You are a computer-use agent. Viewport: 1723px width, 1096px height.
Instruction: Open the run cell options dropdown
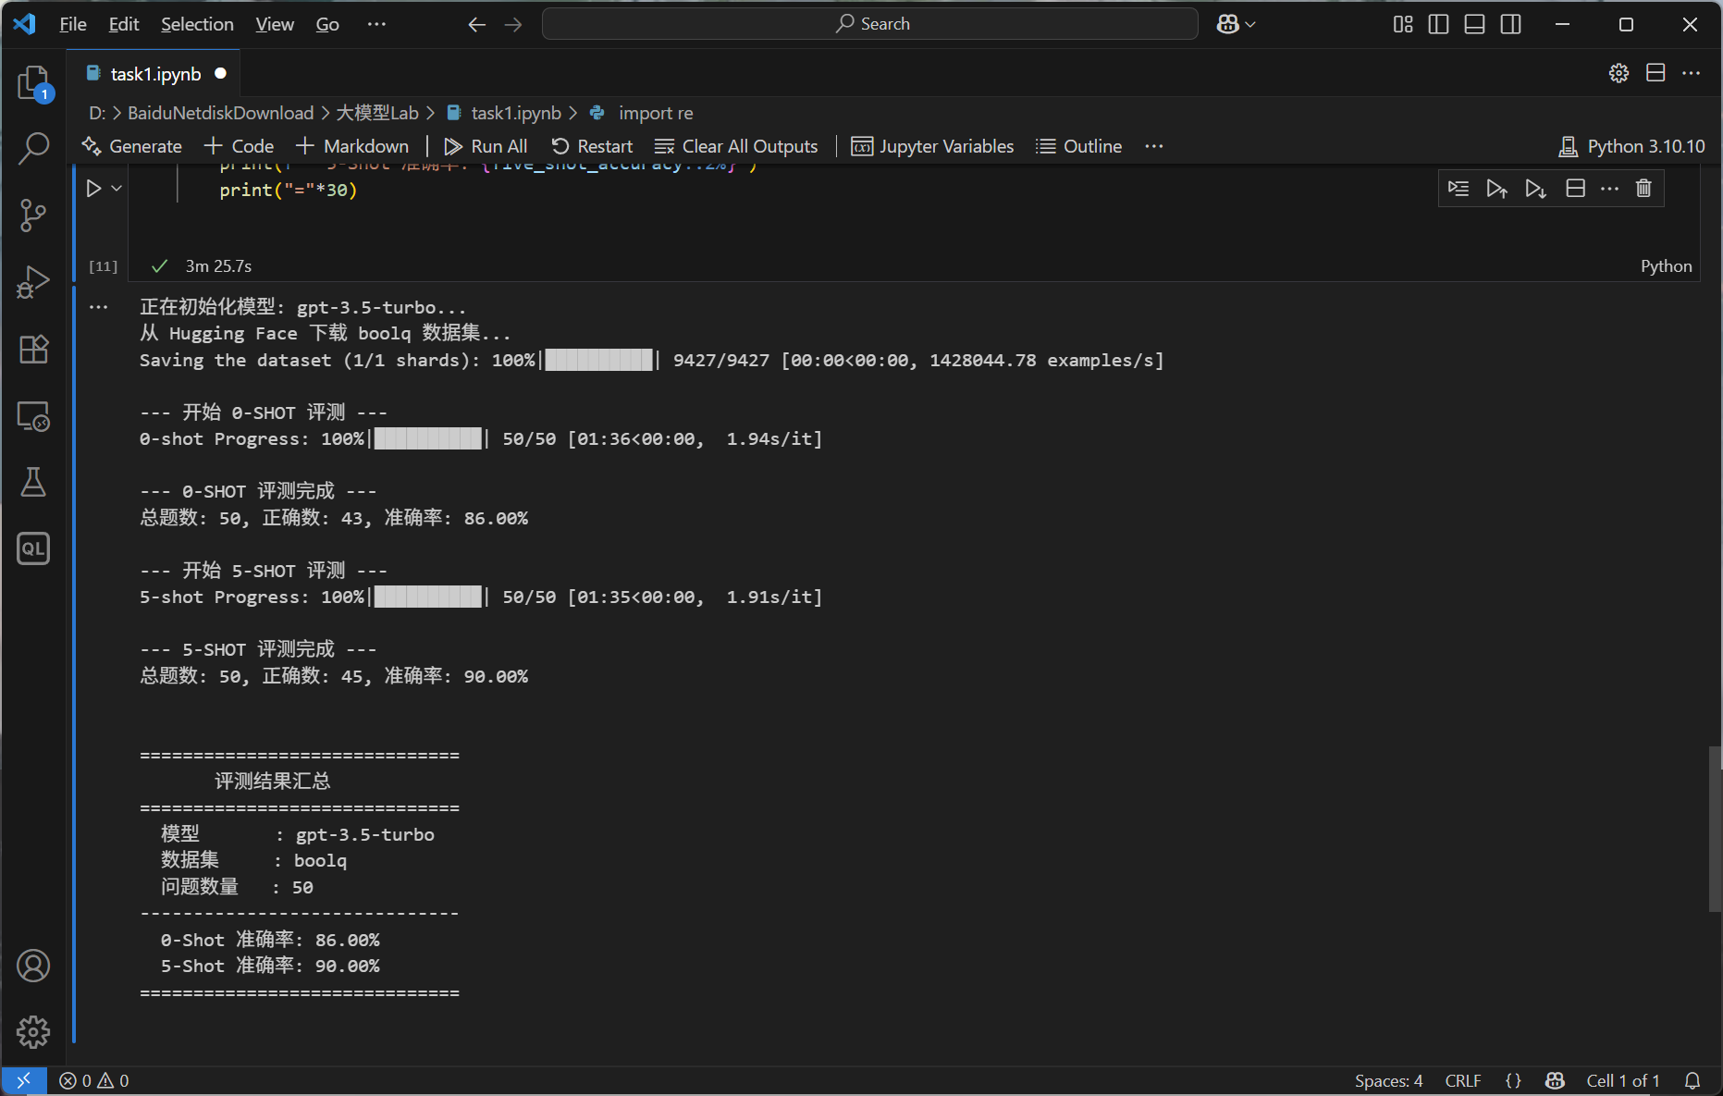click(x=117, y=188)
